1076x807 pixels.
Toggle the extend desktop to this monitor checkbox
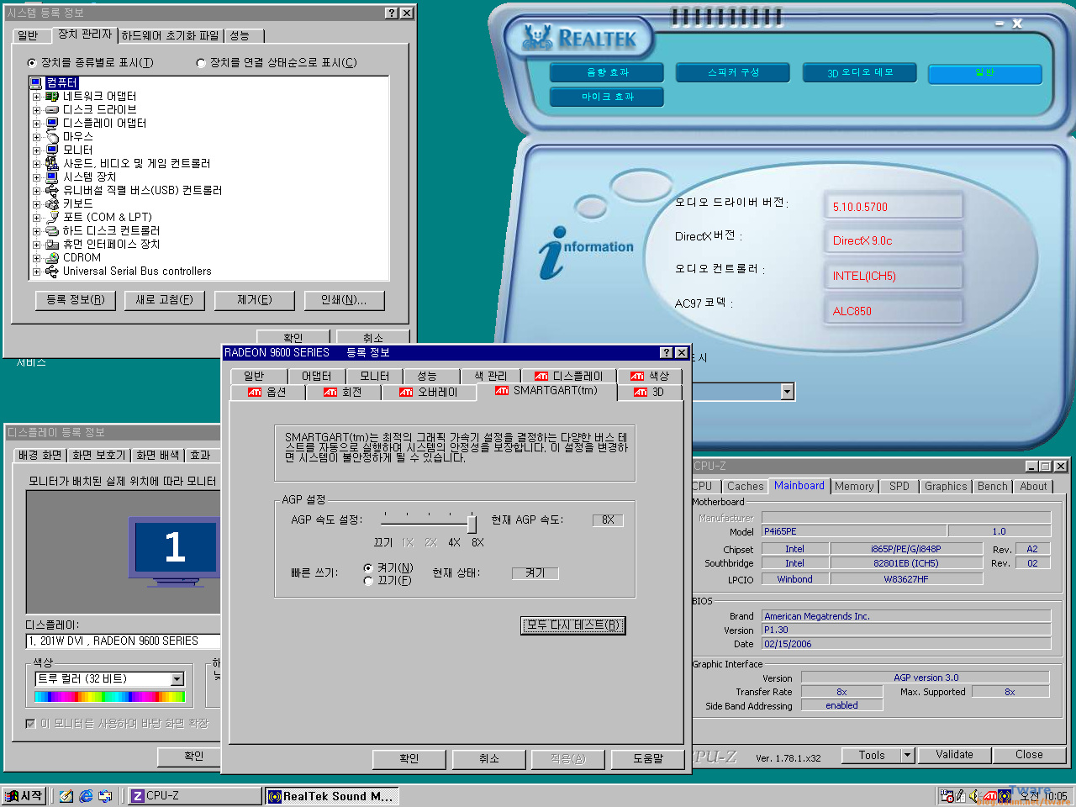click(x=30, y=723)
